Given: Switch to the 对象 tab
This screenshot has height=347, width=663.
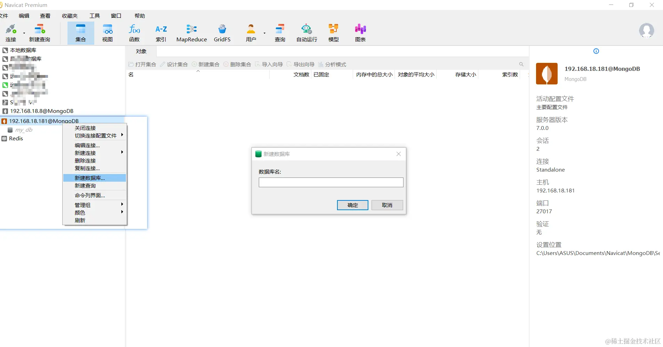Looking at the screenshot, I should [141, 51].
